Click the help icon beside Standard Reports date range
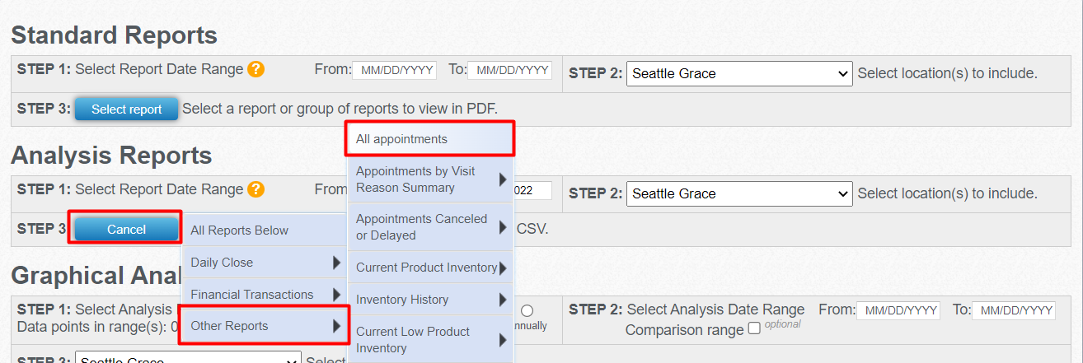 (256, 69)
